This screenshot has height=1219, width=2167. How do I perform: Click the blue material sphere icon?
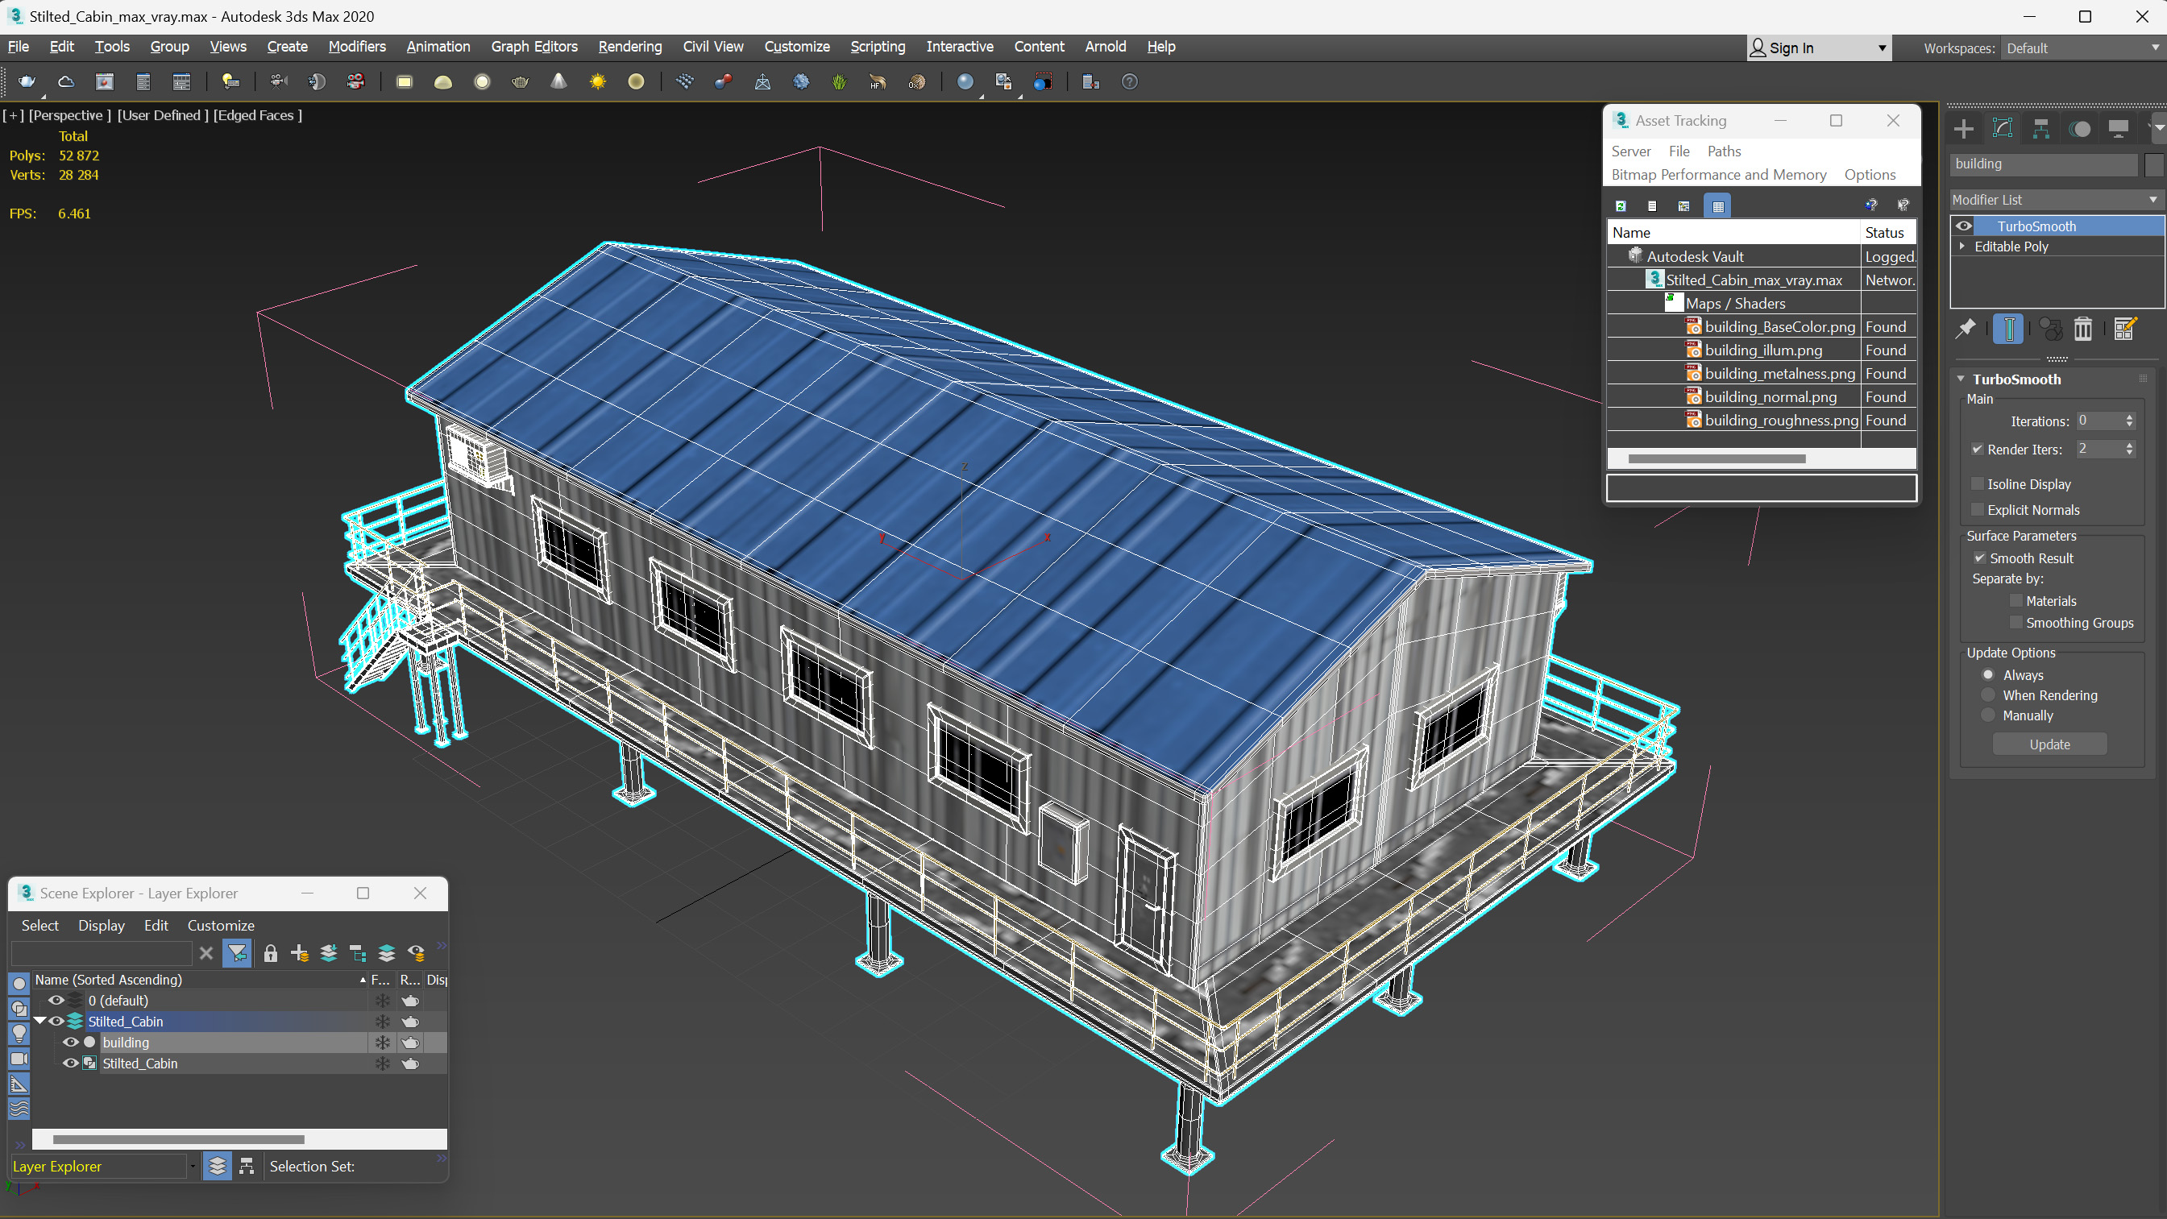tap(965, 81)
